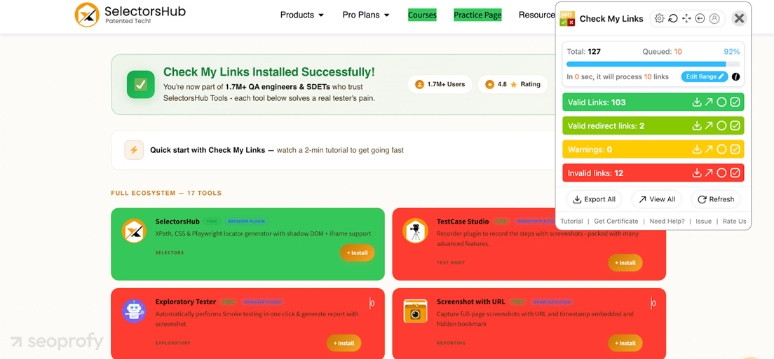
Task: Expand the Pro Plans dropdown menu
Action: pyautogui.click(x=365, y=15)
